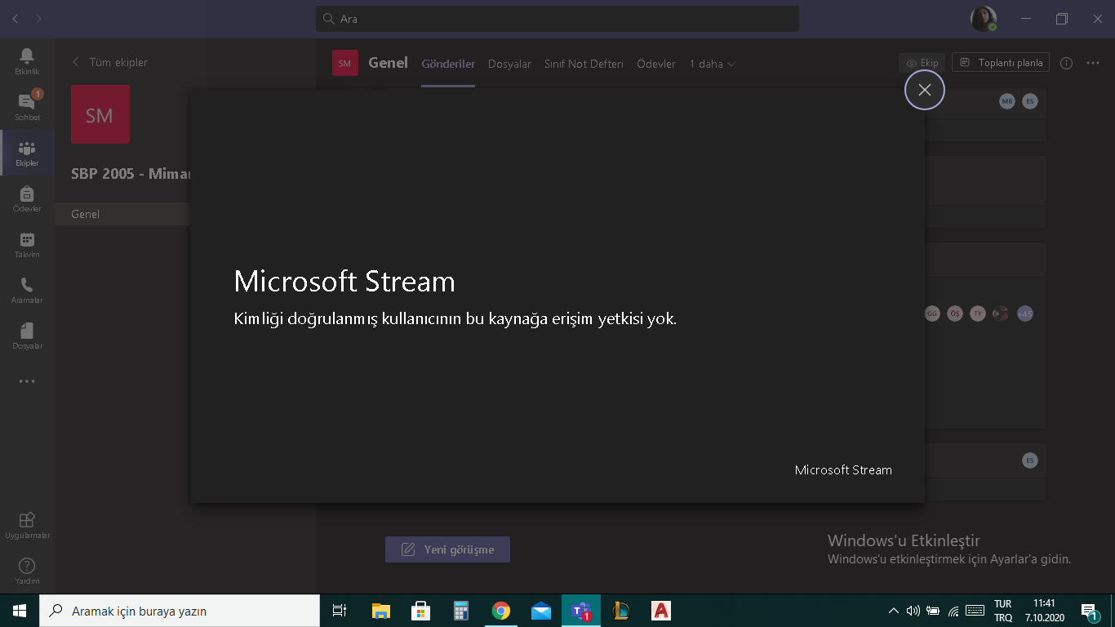Go forward with the navigation arrow

pyautogui.click(x=39, y=18)
